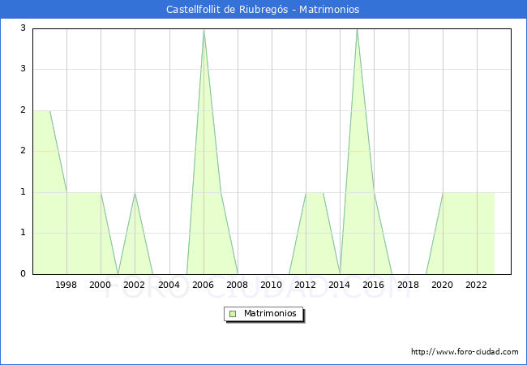Click the 2016 x-axis label
527x365 pixels.
tap(374, 285)
